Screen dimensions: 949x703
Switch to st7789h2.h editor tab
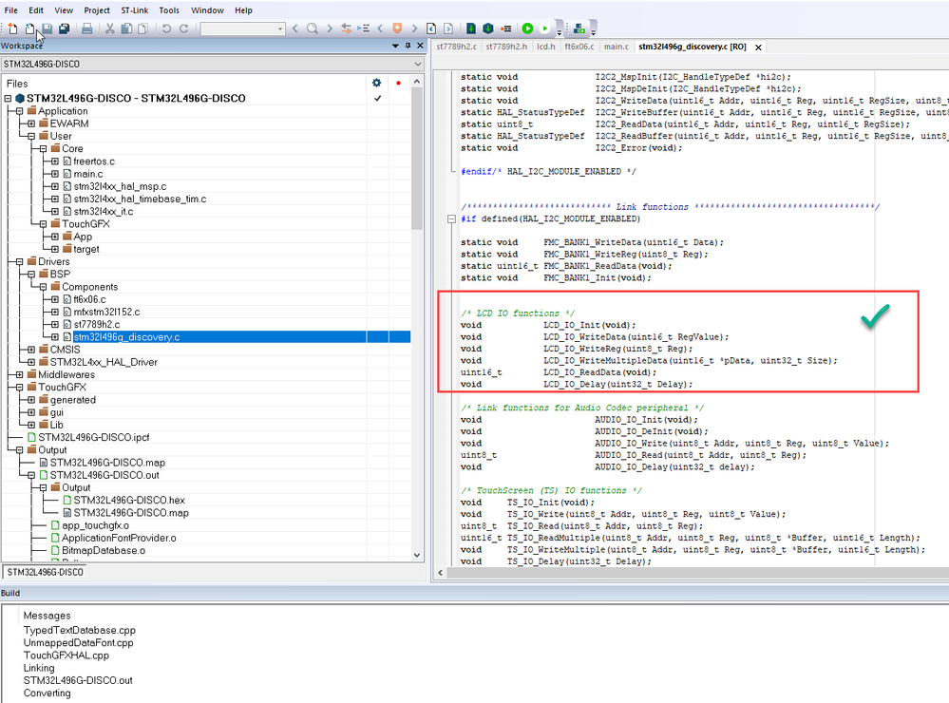tap(506, 47)
